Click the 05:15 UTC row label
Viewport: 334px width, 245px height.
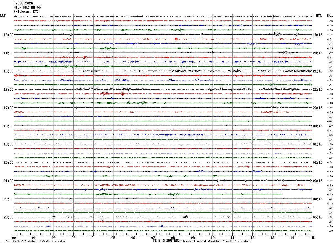pyautogui.click(x=318, y=217)
